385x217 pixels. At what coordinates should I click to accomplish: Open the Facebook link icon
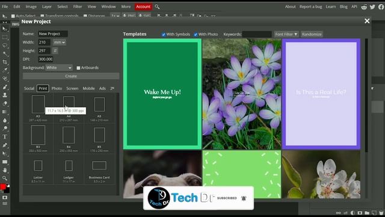[x=381, y=7]
